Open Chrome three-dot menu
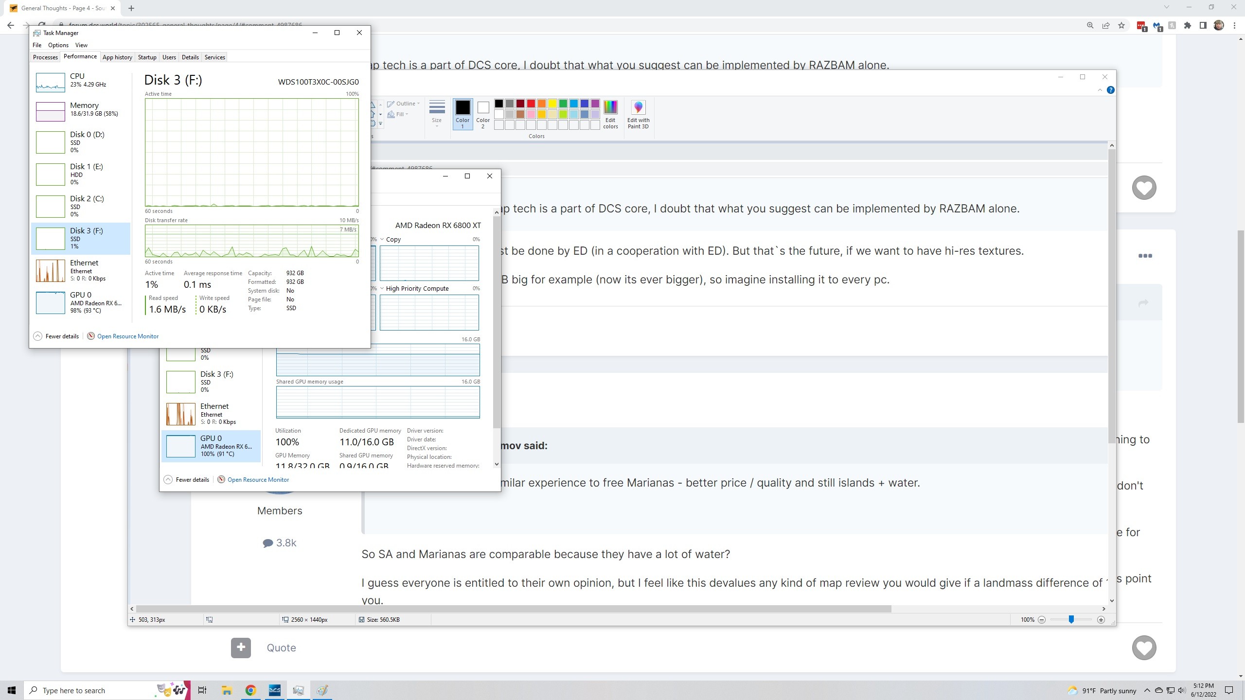1245x700 pixels. point(1234,25)
